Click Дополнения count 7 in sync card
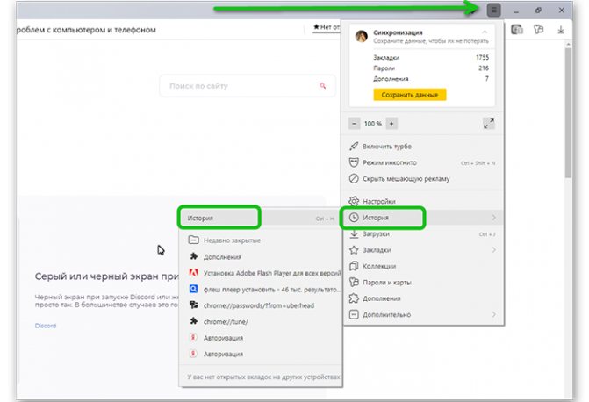 [487, 78]
